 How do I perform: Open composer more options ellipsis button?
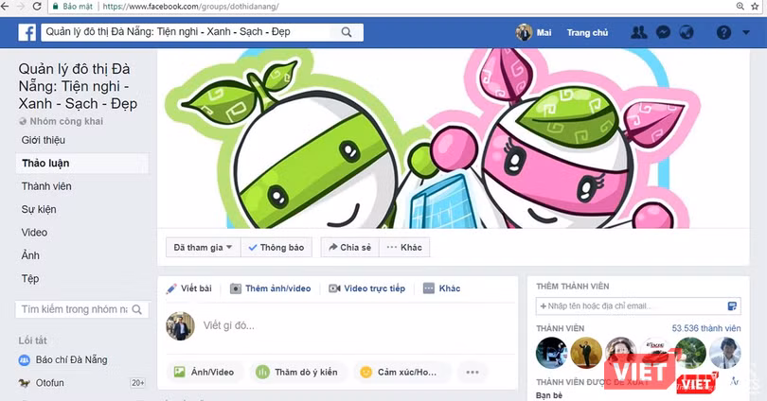[x=473, y=373]
